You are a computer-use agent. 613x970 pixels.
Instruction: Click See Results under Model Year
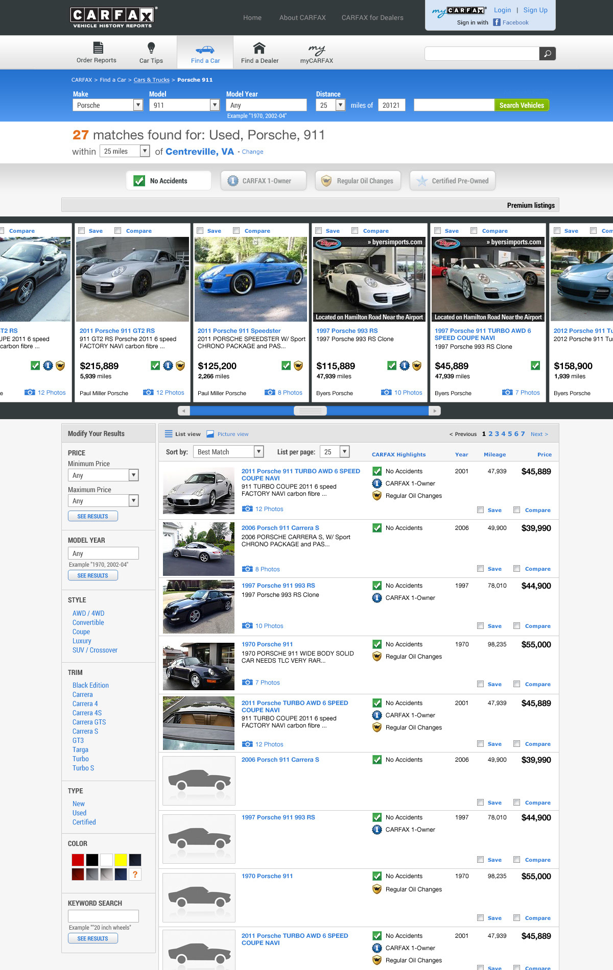[x=93, y=575]
